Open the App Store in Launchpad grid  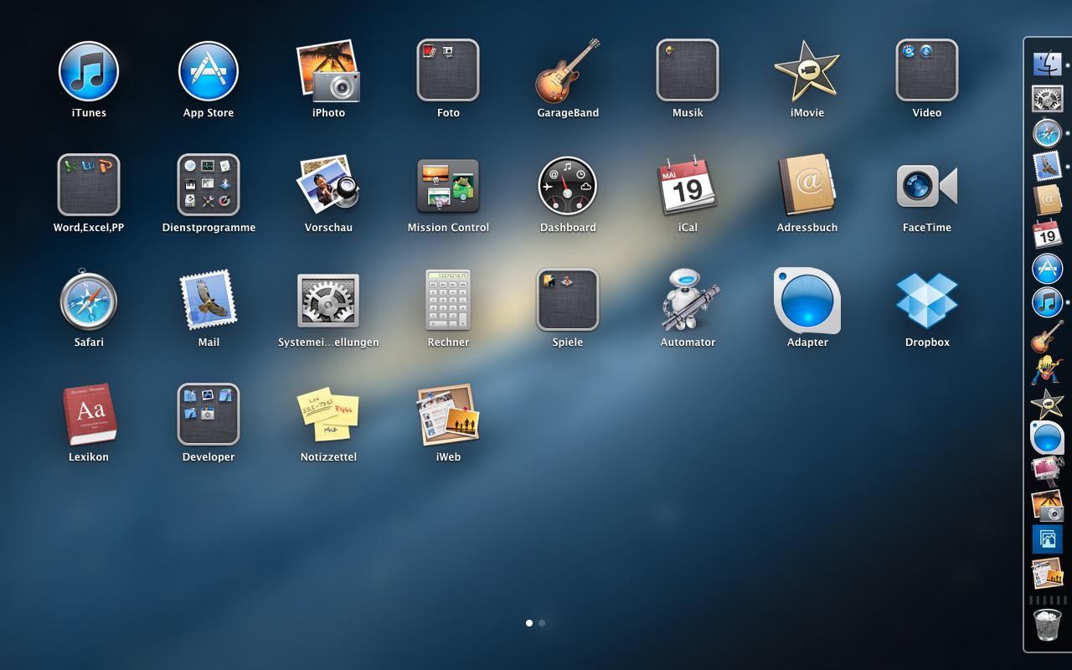[x=209, y=71]
